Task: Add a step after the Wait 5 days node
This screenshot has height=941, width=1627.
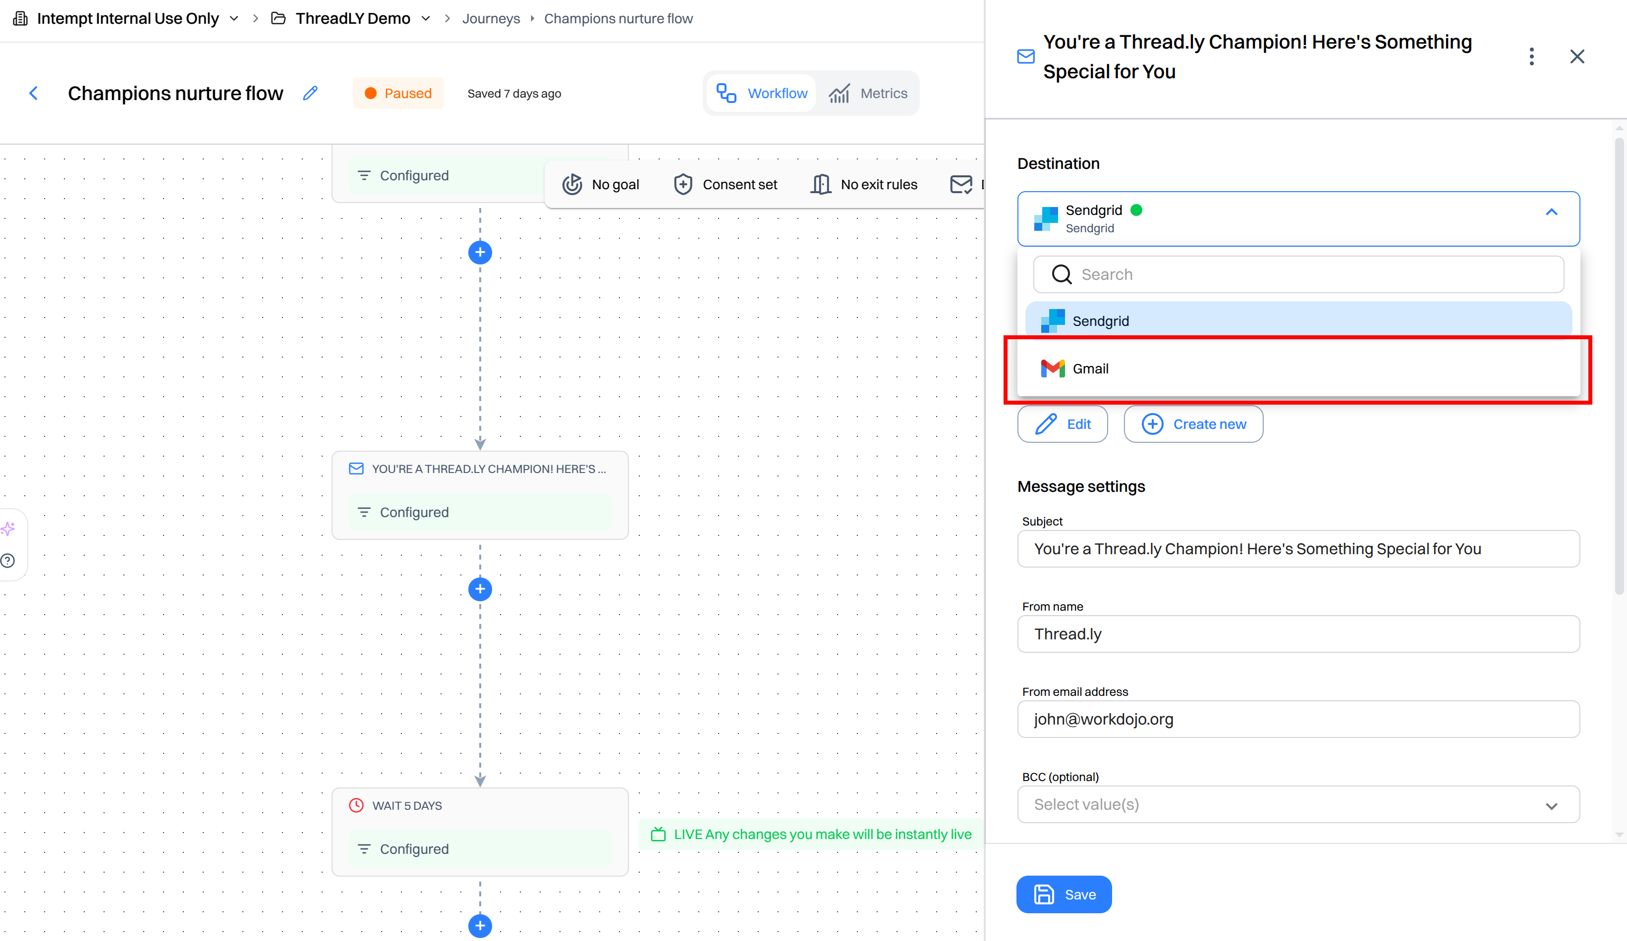Action: 480,926
